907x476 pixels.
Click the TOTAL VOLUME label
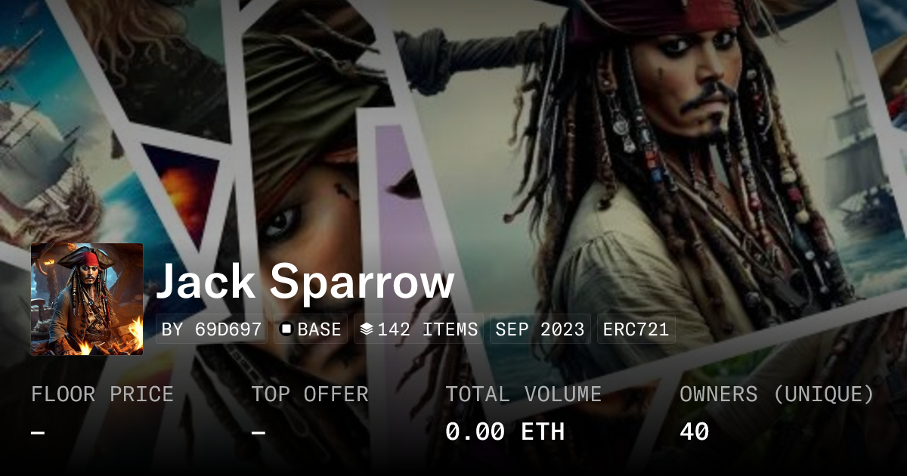tap(524, 394)
